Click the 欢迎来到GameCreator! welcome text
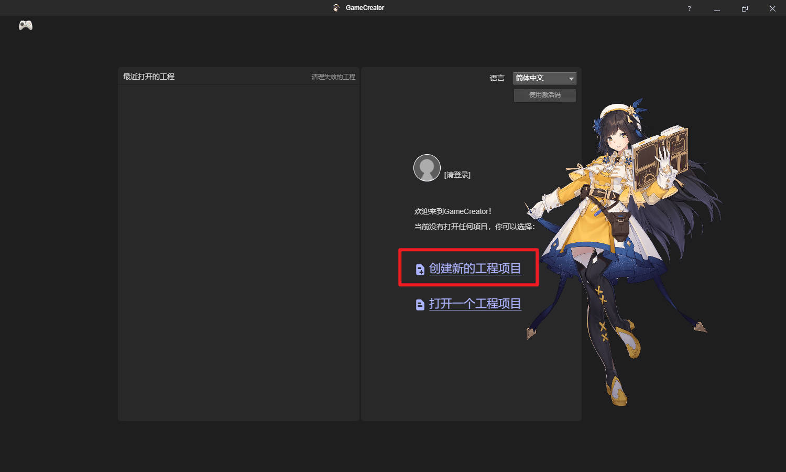 pyautogui.click(x=453, y=211)
